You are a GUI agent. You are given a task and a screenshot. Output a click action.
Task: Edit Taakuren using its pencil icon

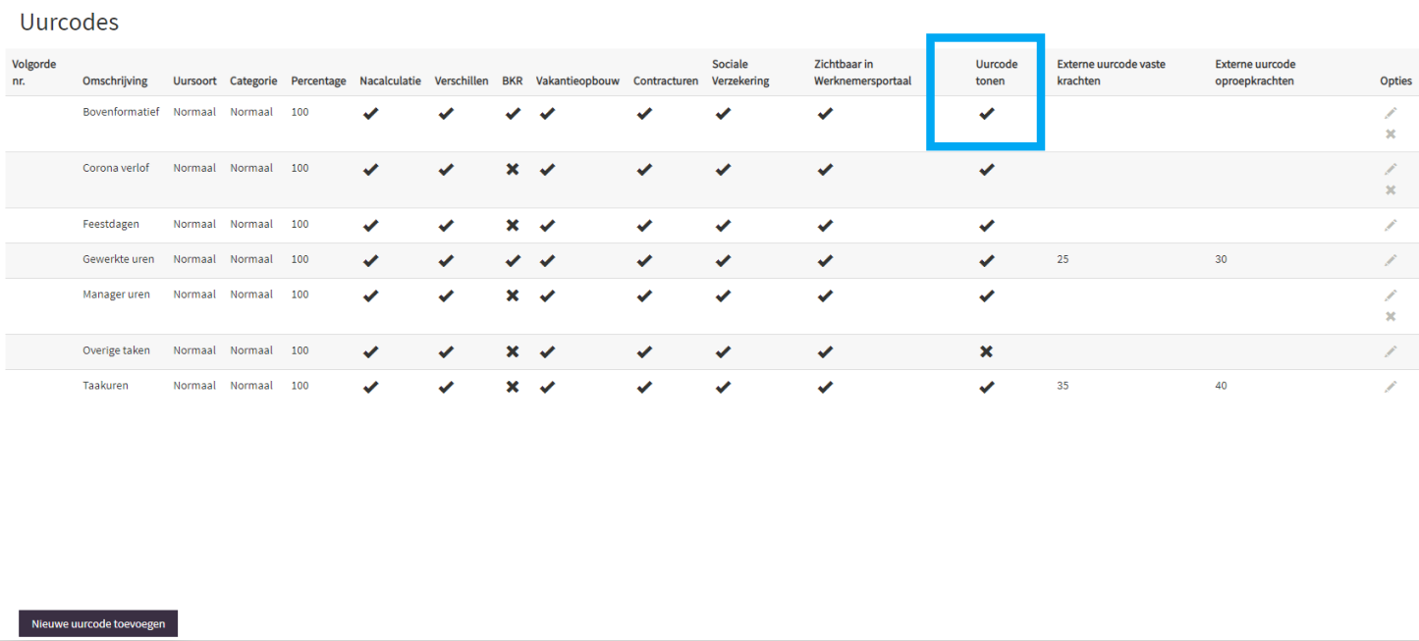pyautogui.click(x=1391, y=387)
